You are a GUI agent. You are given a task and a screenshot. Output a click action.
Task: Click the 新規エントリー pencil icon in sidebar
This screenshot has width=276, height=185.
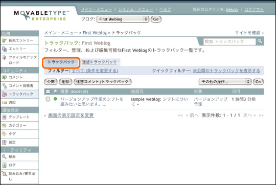pyautogui.click(x=4, y=40)
